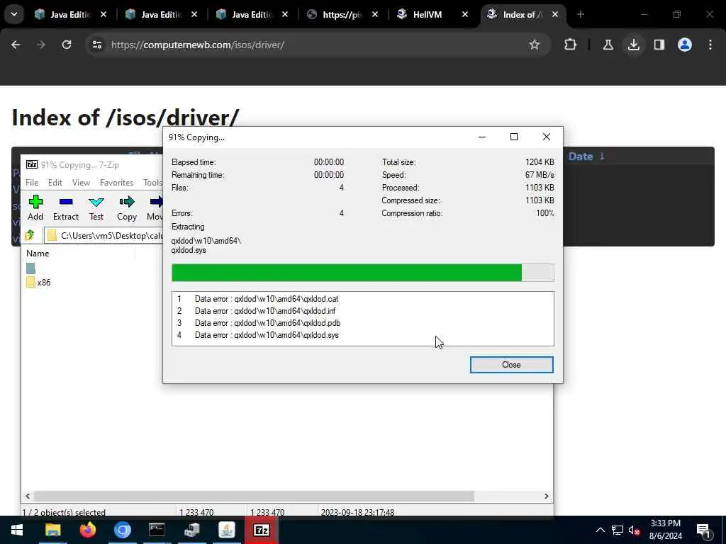Open the browser extensions puzzle icon
The image size is (726, 544).
click(571, 45)
